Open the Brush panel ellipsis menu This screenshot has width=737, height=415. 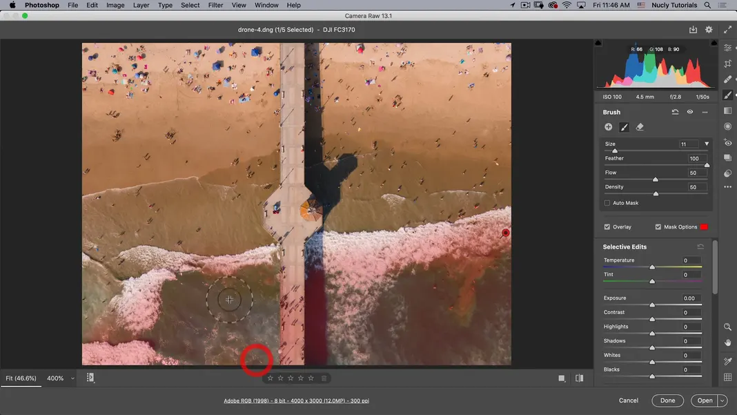coord(705,112)
